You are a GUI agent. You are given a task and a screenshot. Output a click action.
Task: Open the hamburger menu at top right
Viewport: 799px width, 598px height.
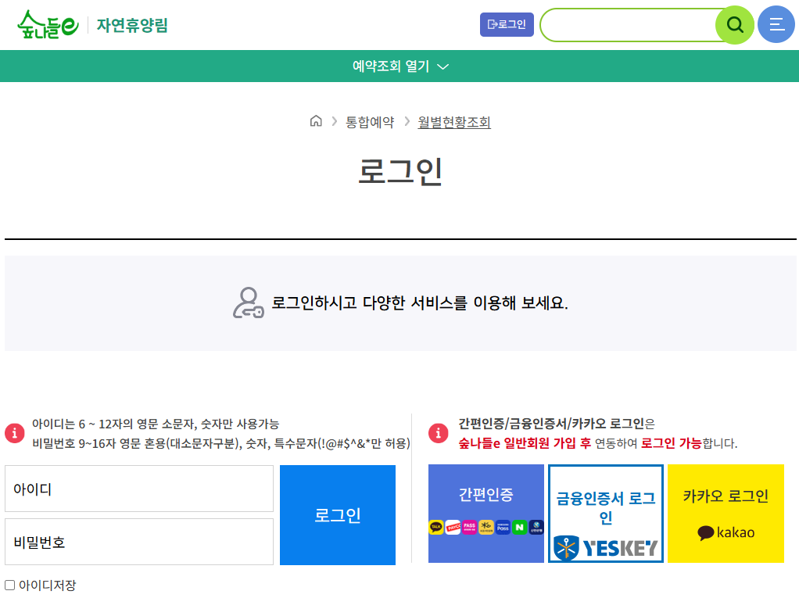pyautogui.click(x=776, y=24)
